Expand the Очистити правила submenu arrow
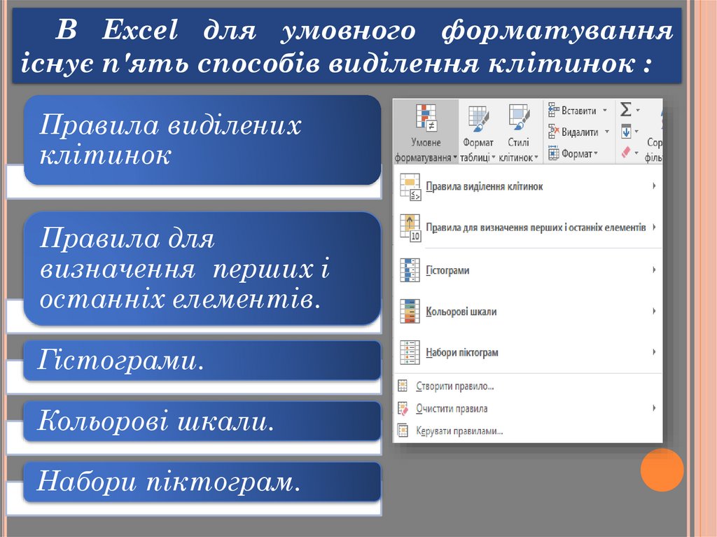 [655, 407]
